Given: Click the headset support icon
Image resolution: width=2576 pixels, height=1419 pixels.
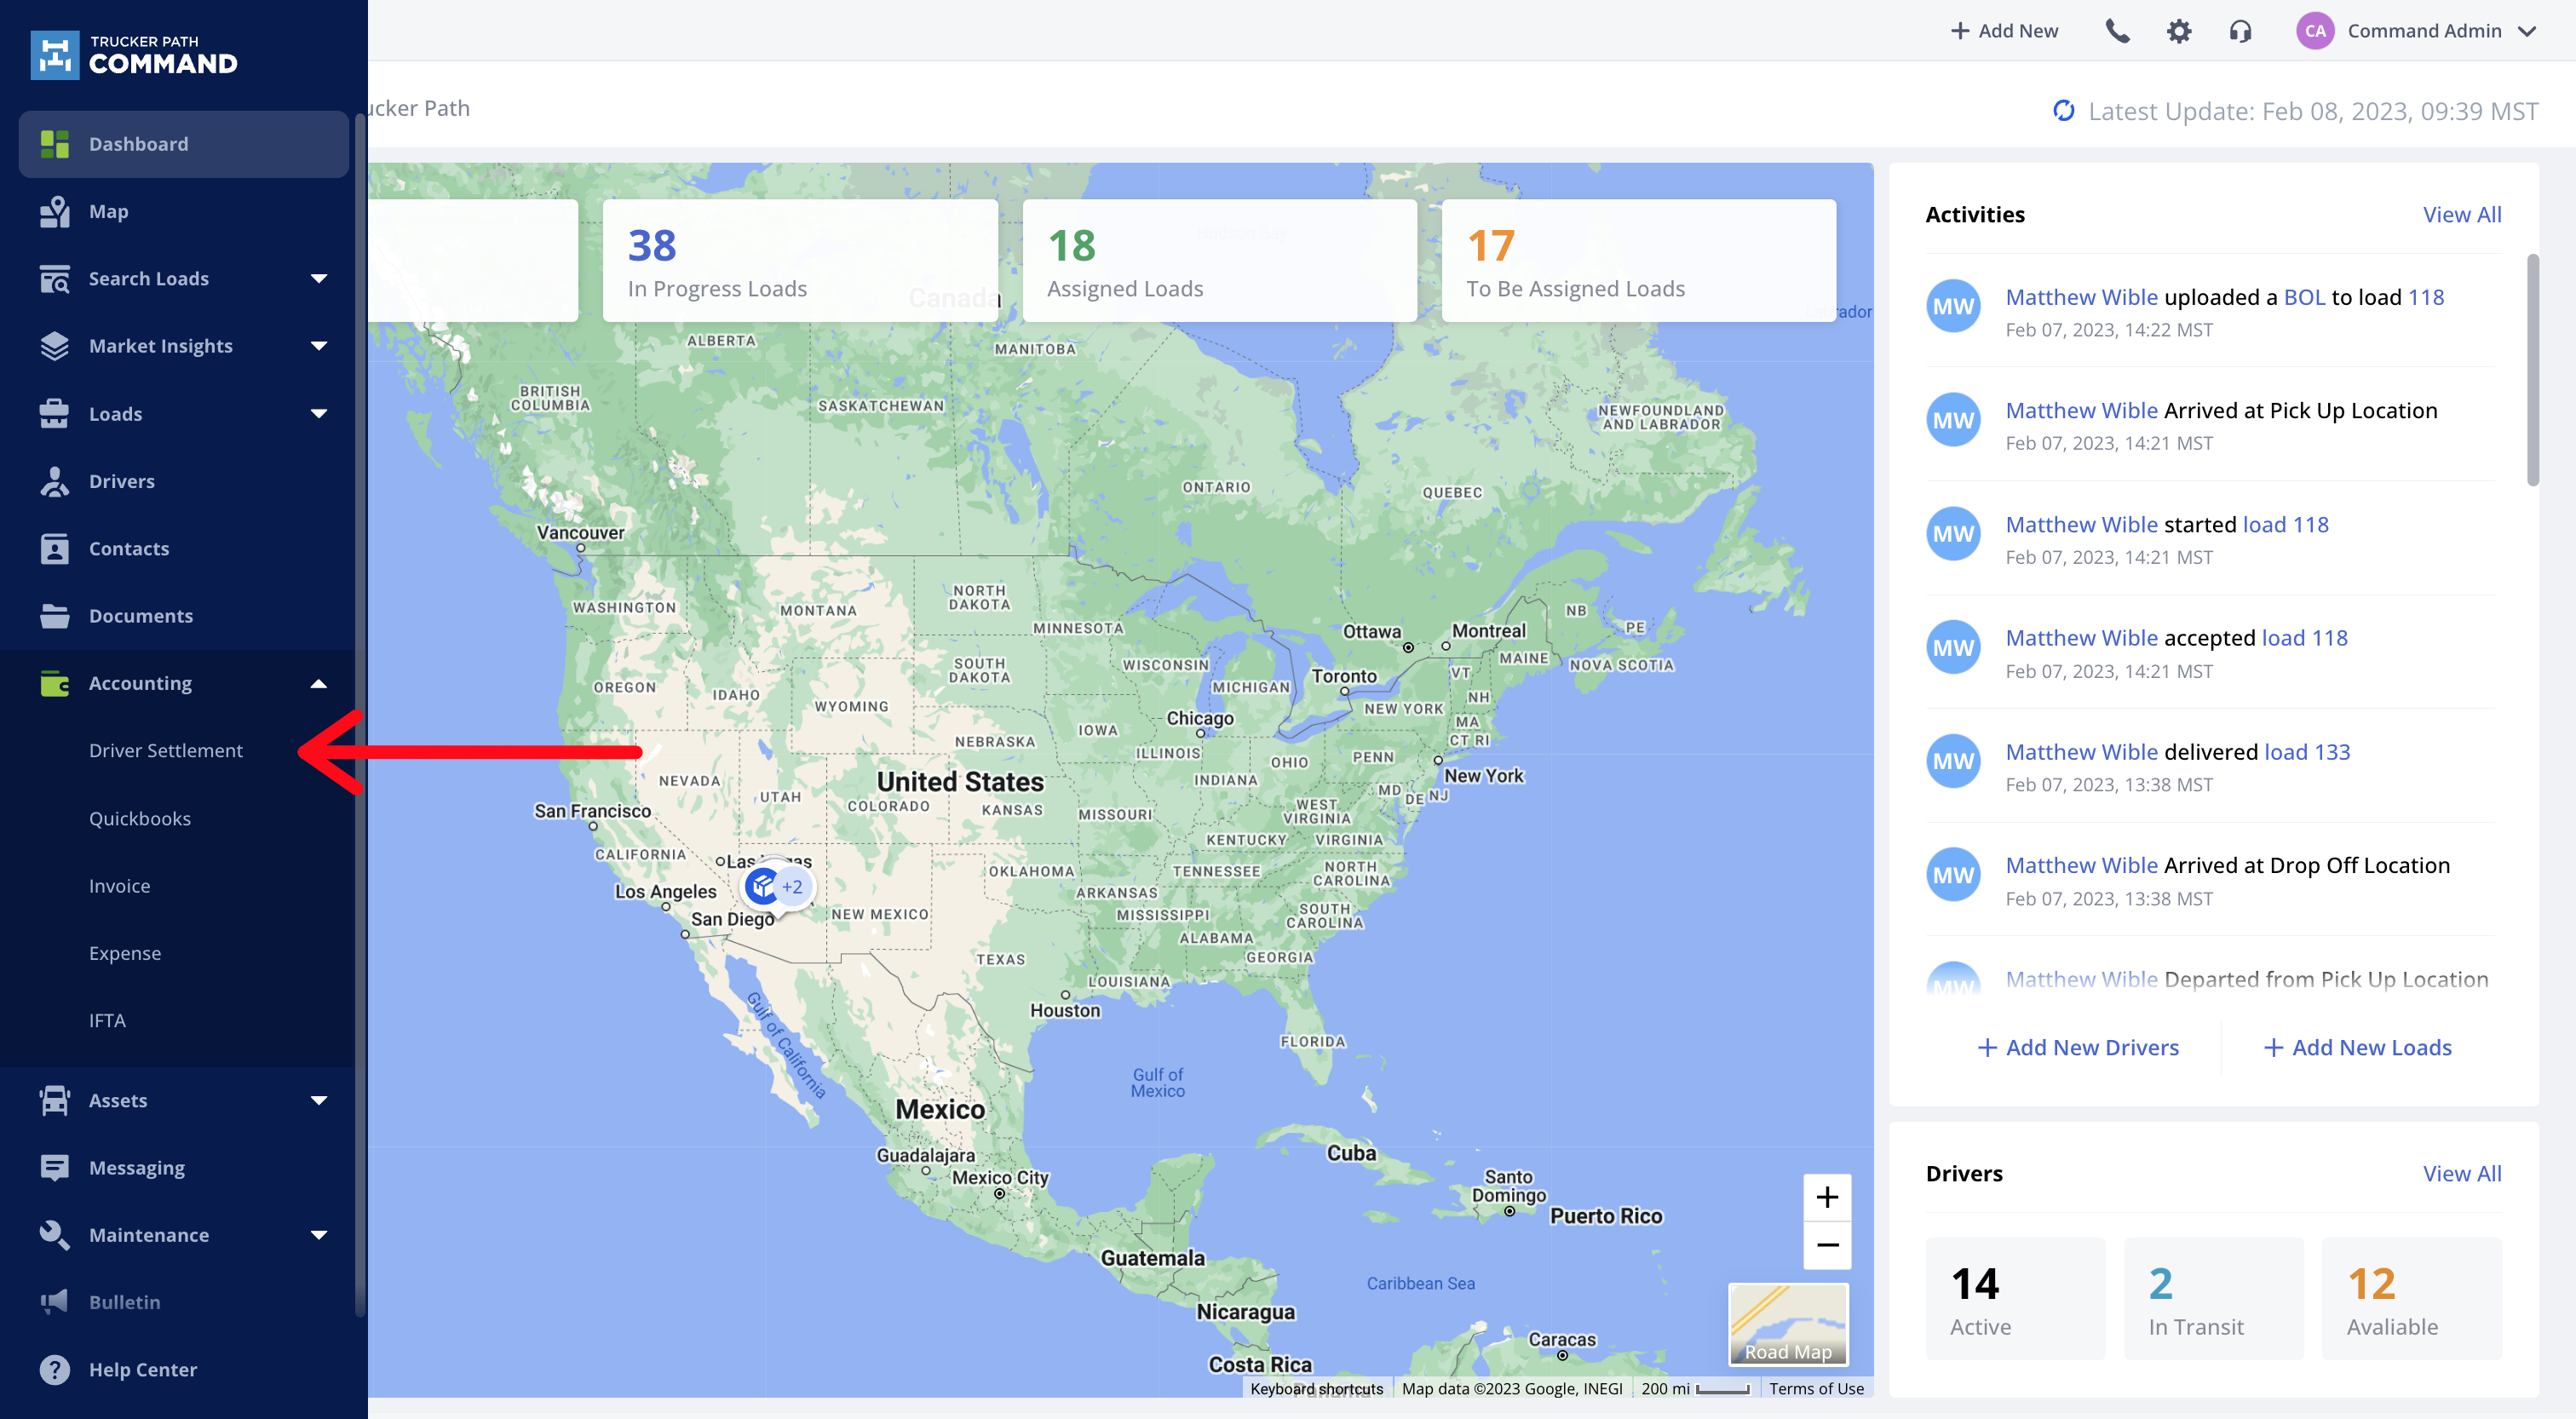Looking at the screenshot, I should (2241, 31).
